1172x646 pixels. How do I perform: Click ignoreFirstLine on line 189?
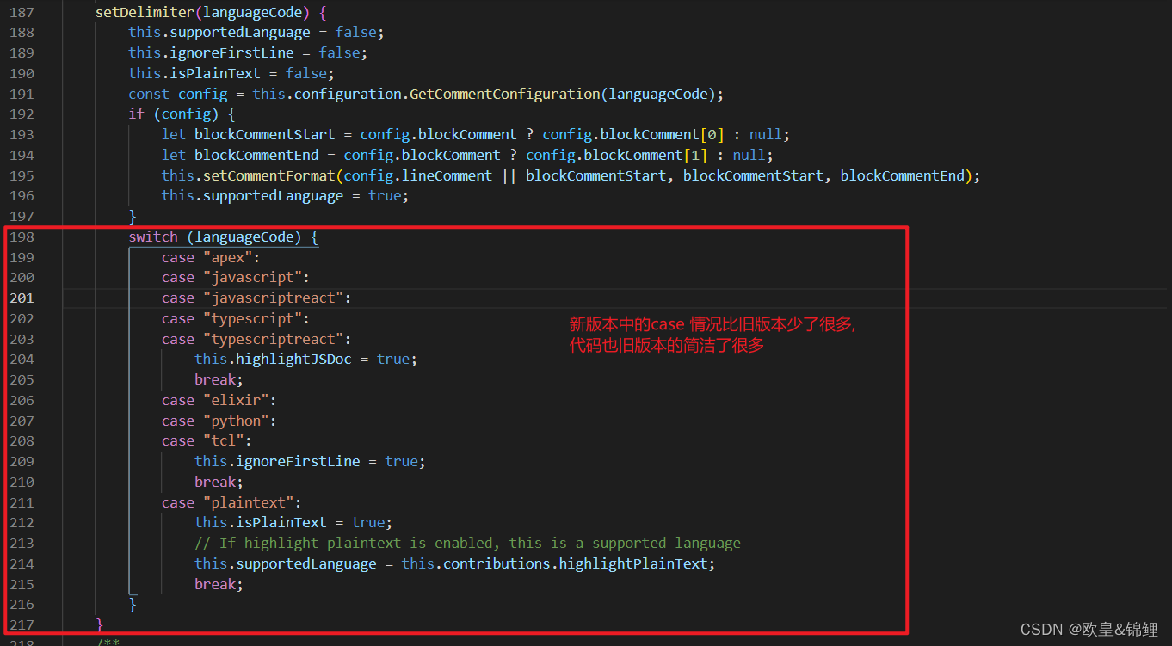click(x=231, y=53)
